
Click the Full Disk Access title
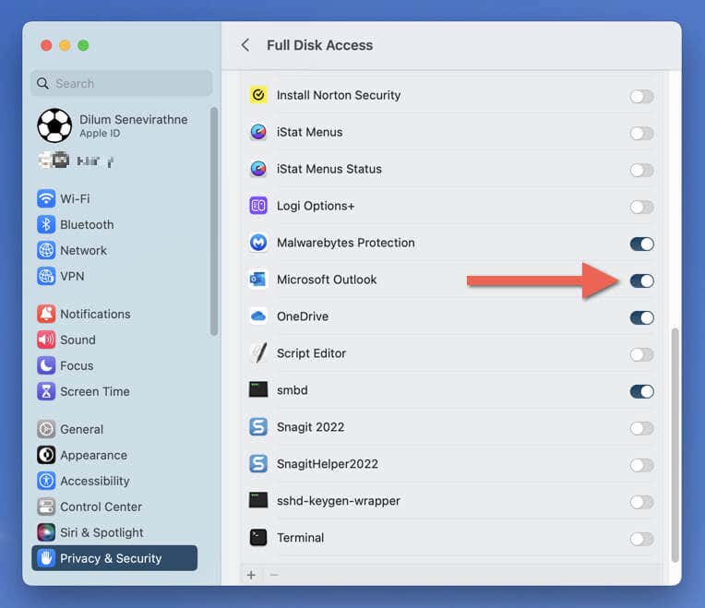[319, 45]
